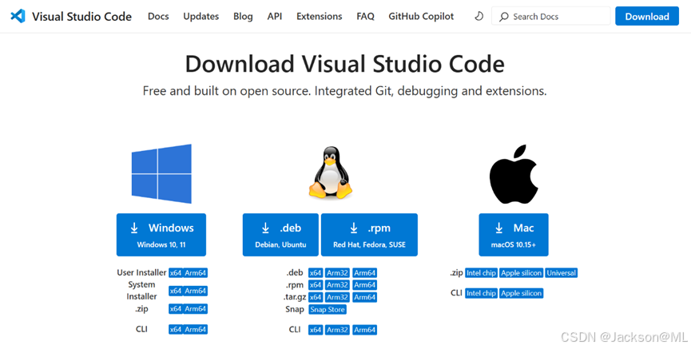691x349 pixels.
Task: Click the Download Visual Studio Code heading
Action: [x=344, y=64]
